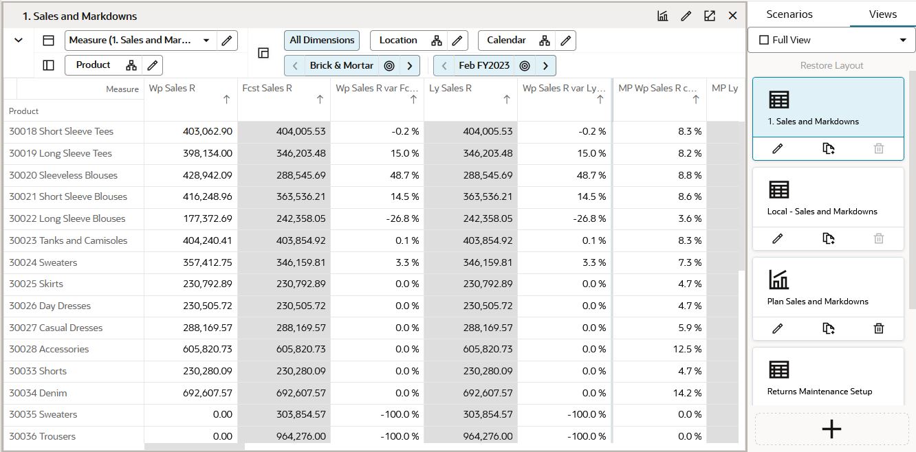Image resolution: width=916 pixels, height=452 pixels.
Task: Switch to the Scenarios tab
Action: point(789,14)
